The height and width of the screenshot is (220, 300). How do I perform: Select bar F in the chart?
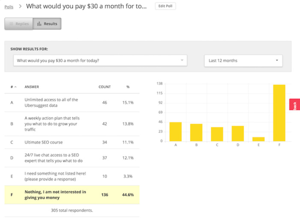[x=279, y=113]
